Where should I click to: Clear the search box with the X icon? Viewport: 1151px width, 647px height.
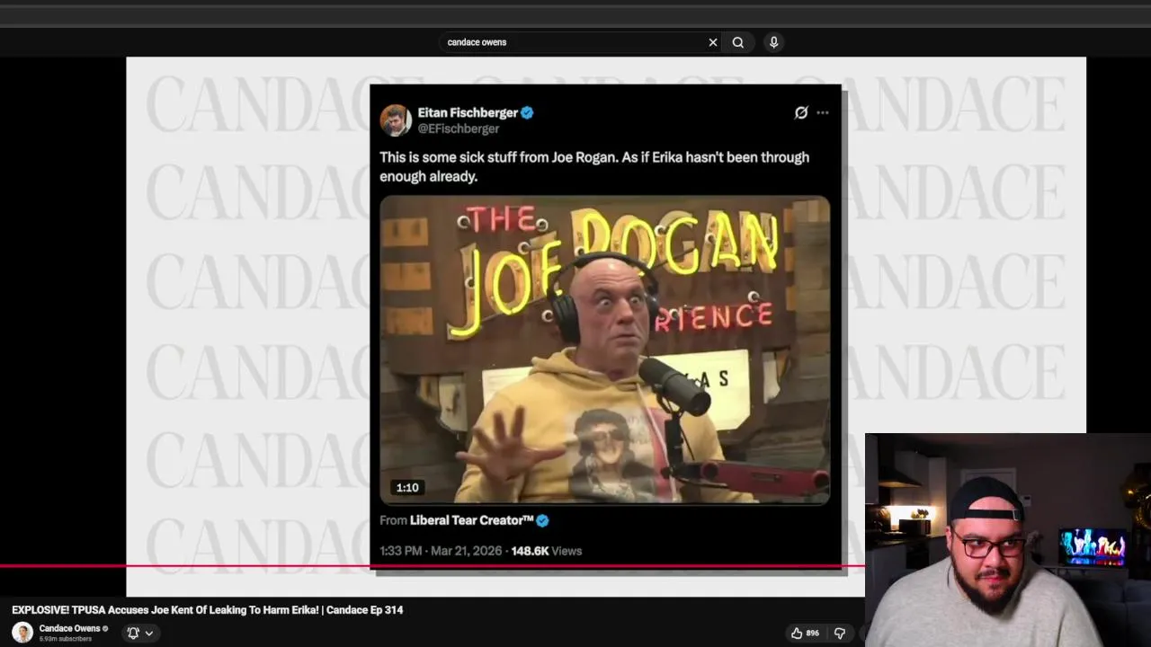point(713,42)
